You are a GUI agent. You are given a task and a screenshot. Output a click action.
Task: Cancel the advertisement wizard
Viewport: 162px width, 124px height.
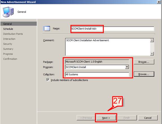148,118
